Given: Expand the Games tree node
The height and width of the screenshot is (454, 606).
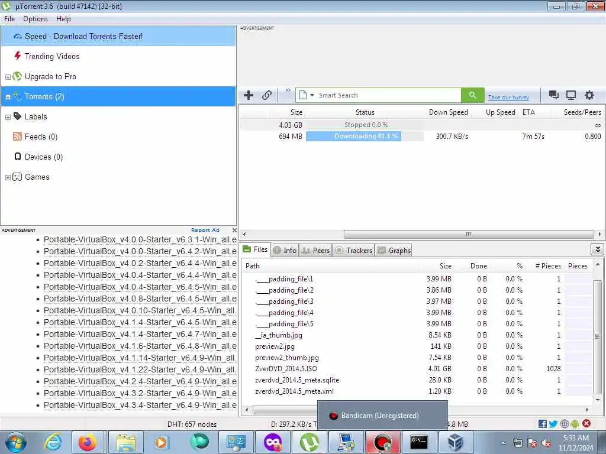Looking at the screenshot, I should [x=8, y=177].
